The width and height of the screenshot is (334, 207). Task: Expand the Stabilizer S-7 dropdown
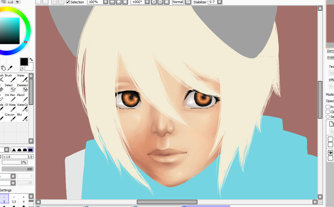click(x=219, y=2)
